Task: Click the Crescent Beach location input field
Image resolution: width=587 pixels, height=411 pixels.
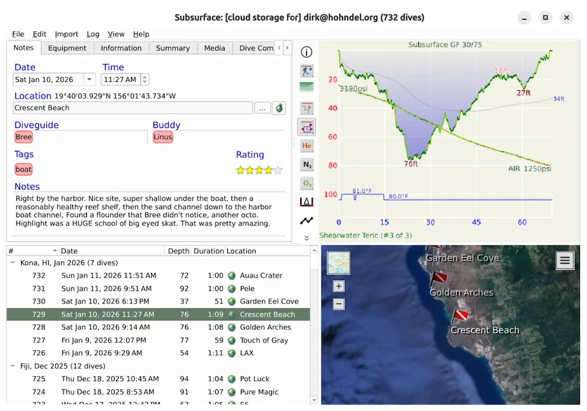Action: pos(133,107)
